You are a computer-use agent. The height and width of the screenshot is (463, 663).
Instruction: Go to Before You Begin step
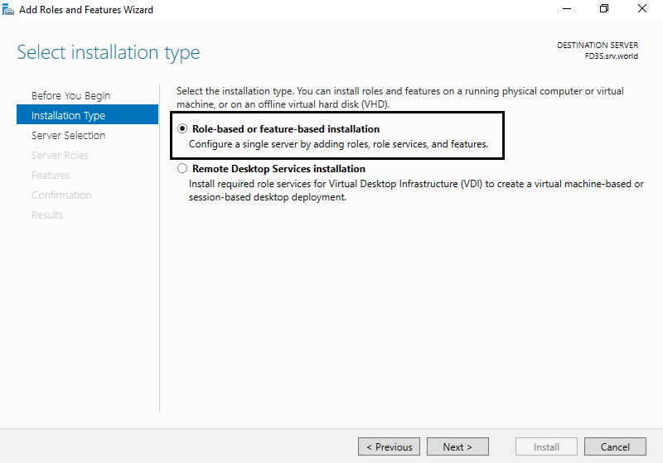coord(70,95)
